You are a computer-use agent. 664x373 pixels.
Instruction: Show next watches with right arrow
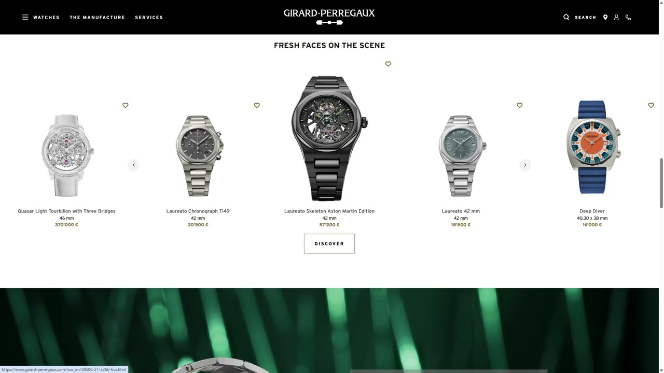click(525, 165)
